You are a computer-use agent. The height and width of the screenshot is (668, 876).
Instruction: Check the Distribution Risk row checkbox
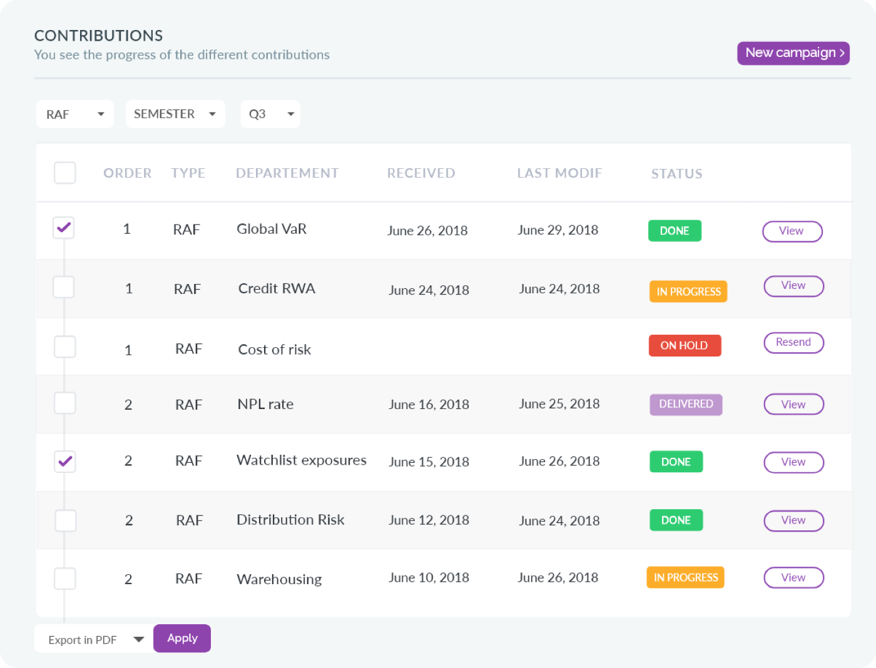[x=66, y=520]
